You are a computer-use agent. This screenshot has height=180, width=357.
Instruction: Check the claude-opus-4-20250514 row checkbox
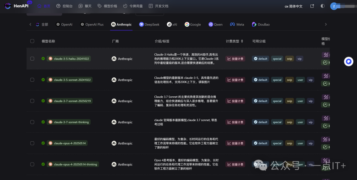click(32, 143)
